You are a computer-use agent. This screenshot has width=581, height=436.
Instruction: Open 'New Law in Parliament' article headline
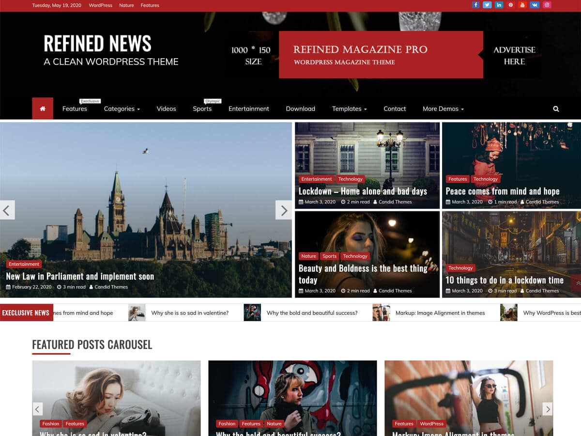(80, 276)
